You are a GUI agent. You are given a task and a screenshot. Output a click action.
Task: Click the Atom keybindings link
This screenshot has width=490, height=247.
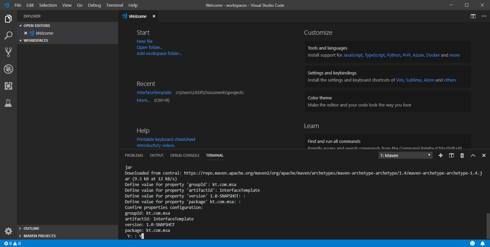429,80
